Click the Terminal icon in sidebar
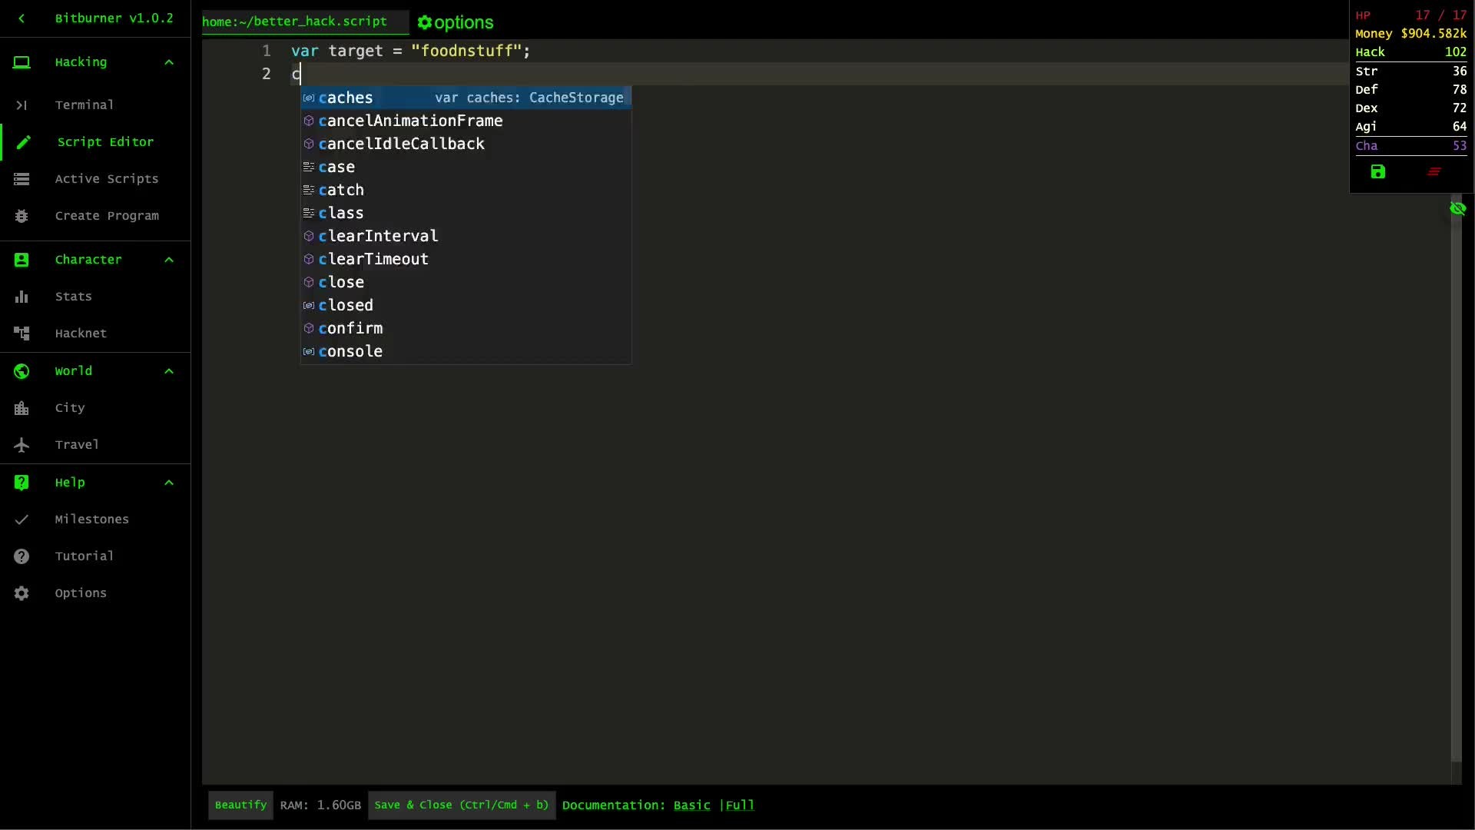This screenshot has width=1475, height=830. click(22, 105)
